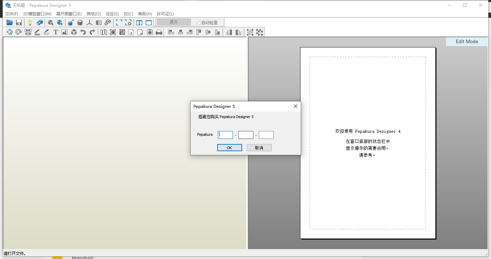491x259 pixels.
Task: Select the text tool T icon
Action: click(56, 32)
